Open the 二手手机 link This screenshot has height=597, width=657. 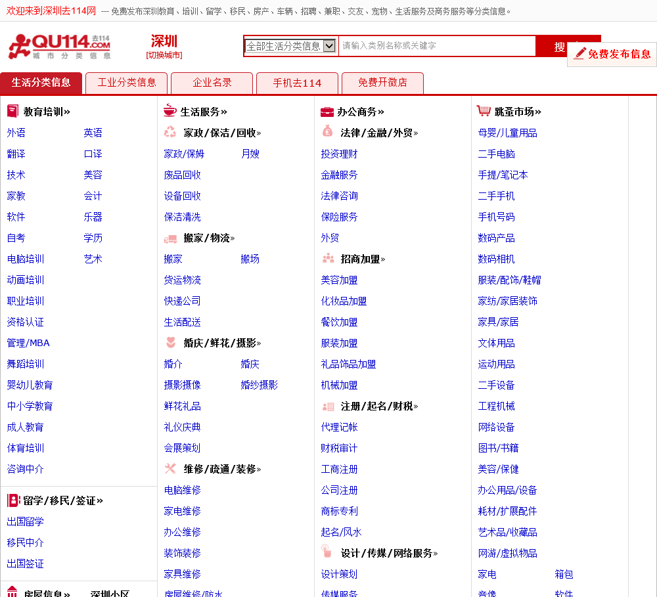click(x=496, y=196)
